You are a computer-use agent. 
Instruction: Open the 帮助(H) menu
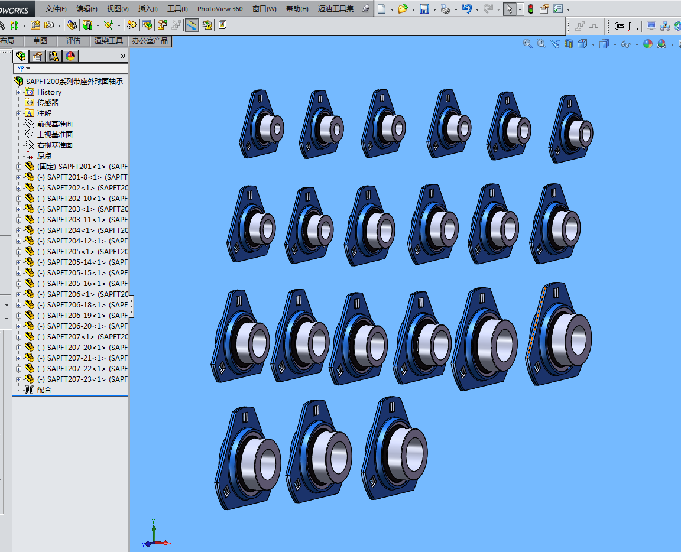click(x=297, y=9)
